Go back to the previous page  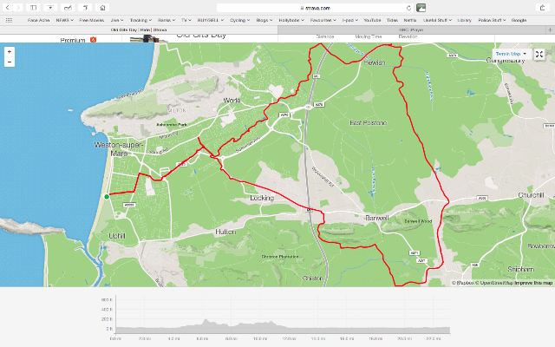(8, 8)
